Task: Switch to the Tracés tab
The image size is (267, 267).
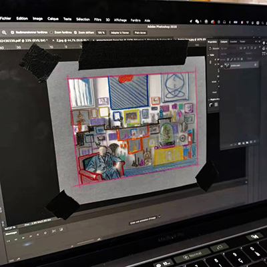Action: (x=242, y=41)
